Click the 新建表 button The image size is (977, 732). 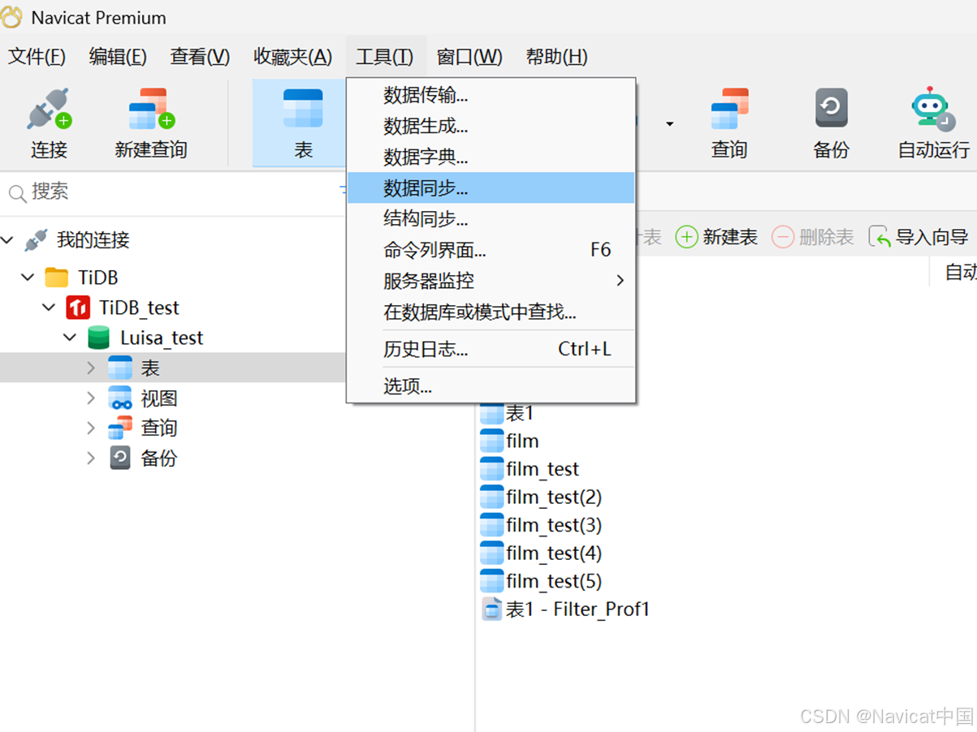click(x=716, y=237)
